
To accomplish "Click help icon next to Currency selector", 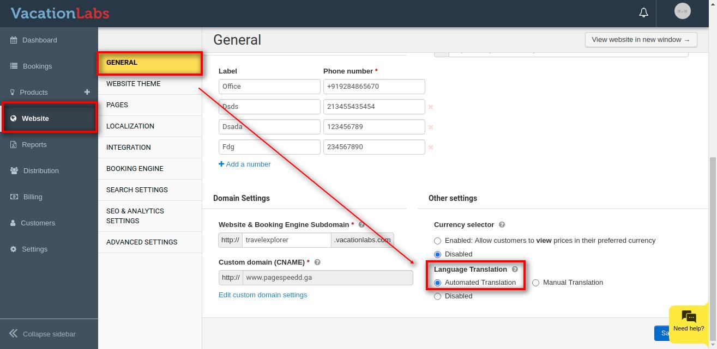I will (x=502, y=225).
